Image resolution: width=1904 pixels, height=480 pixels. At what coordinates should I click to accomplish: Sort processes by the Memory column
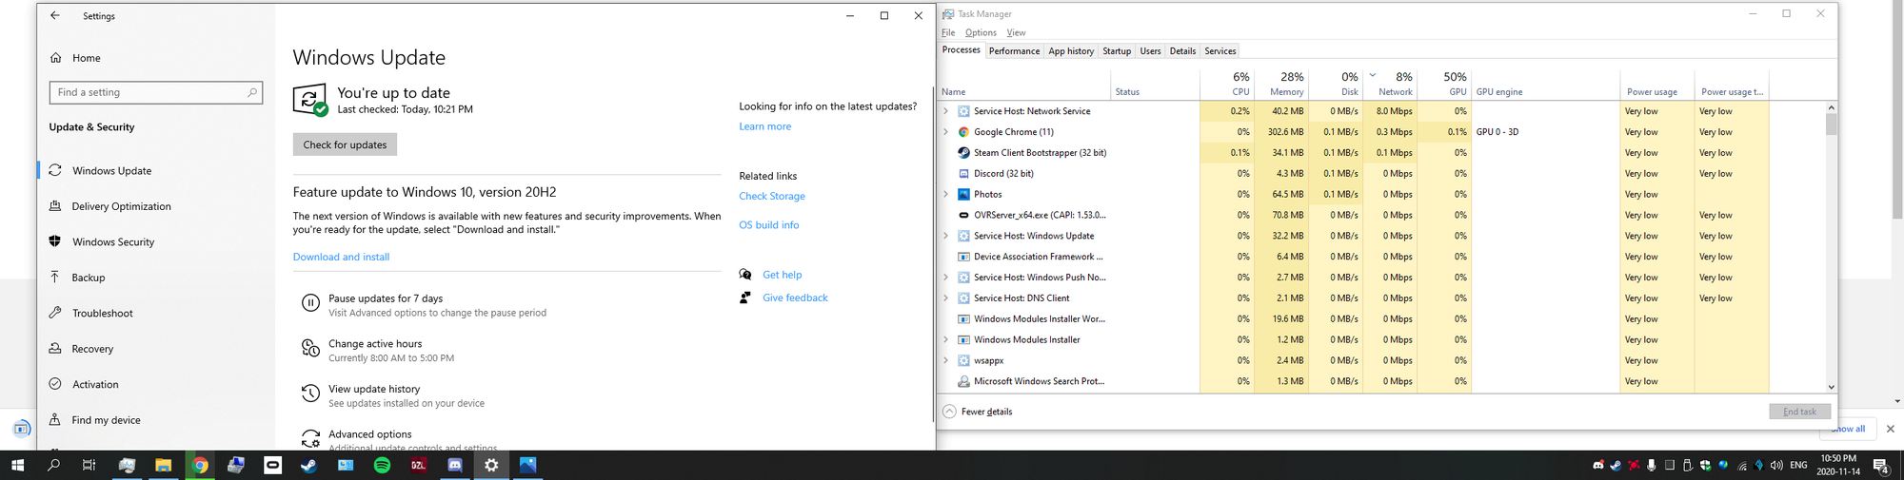coord(1280,84)
